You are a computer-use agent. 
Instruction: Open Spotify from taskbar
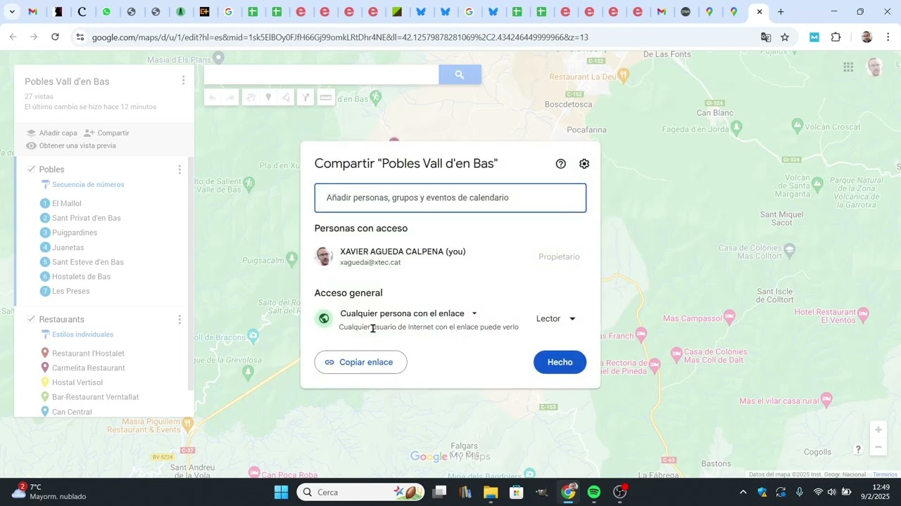click(594, 492)
